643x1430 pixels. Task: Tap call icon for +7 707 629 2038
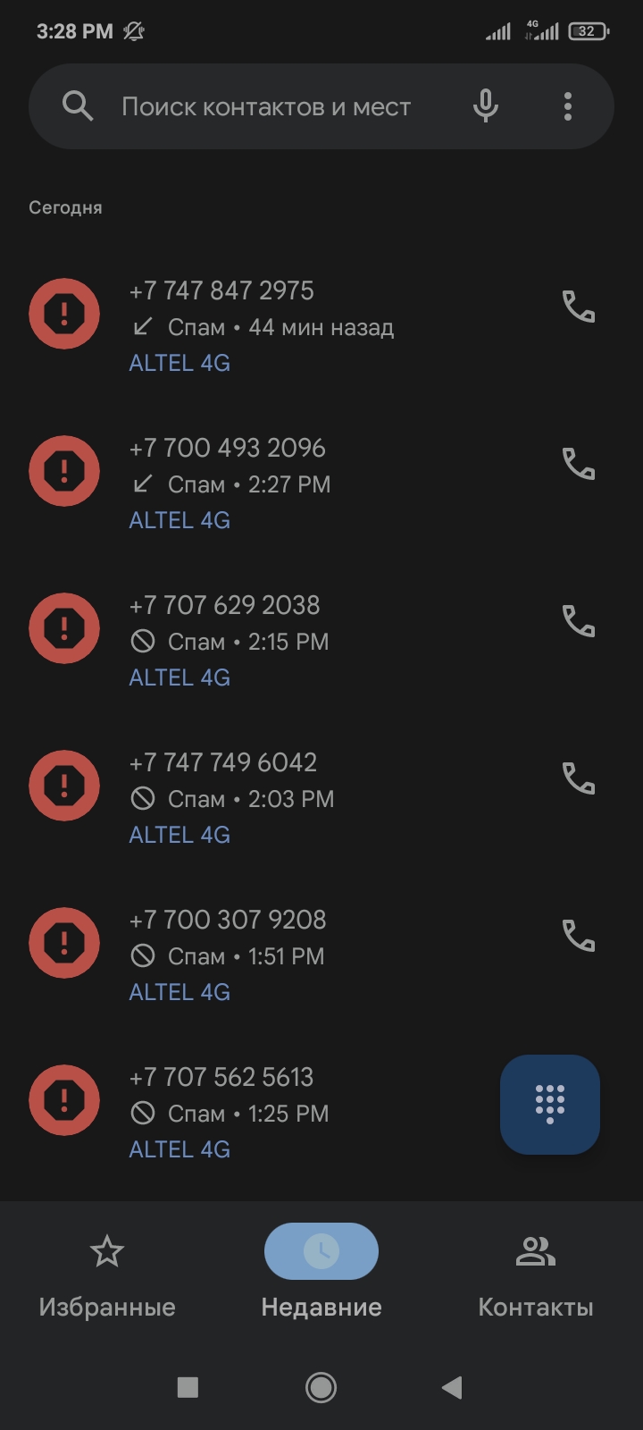click(x=579, y=621)
